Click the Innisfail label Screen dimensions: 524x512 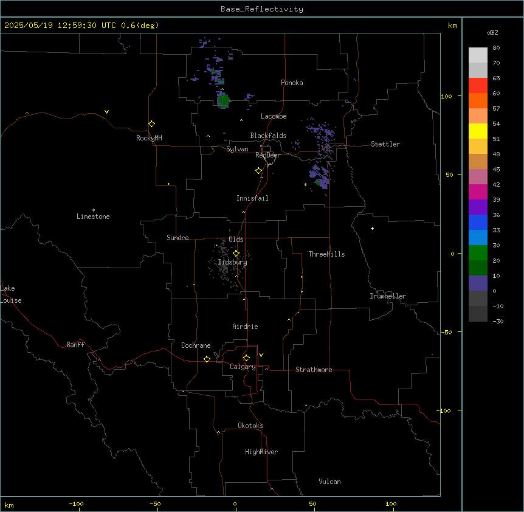click(x=252, y=198)
